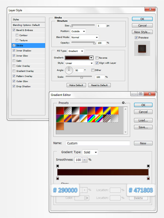Open the stroke Position dropdown
164x218 pixels.
coord(78,31)
